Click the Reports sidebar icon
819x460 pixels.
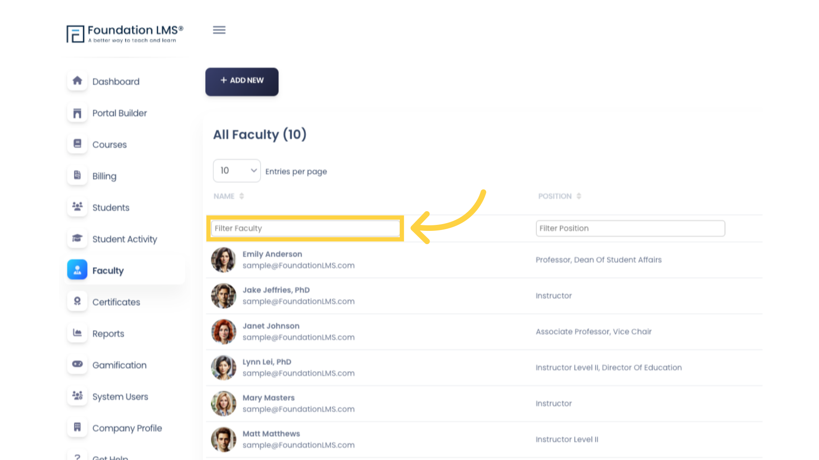(78, 333)
